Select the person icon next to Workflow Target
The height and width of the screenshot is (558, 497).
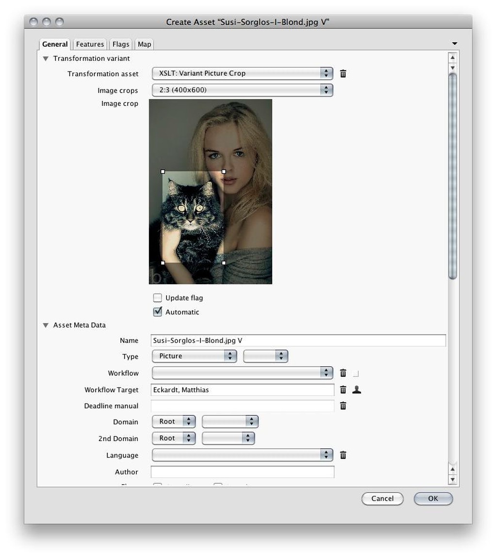click(x=357, y=389)
